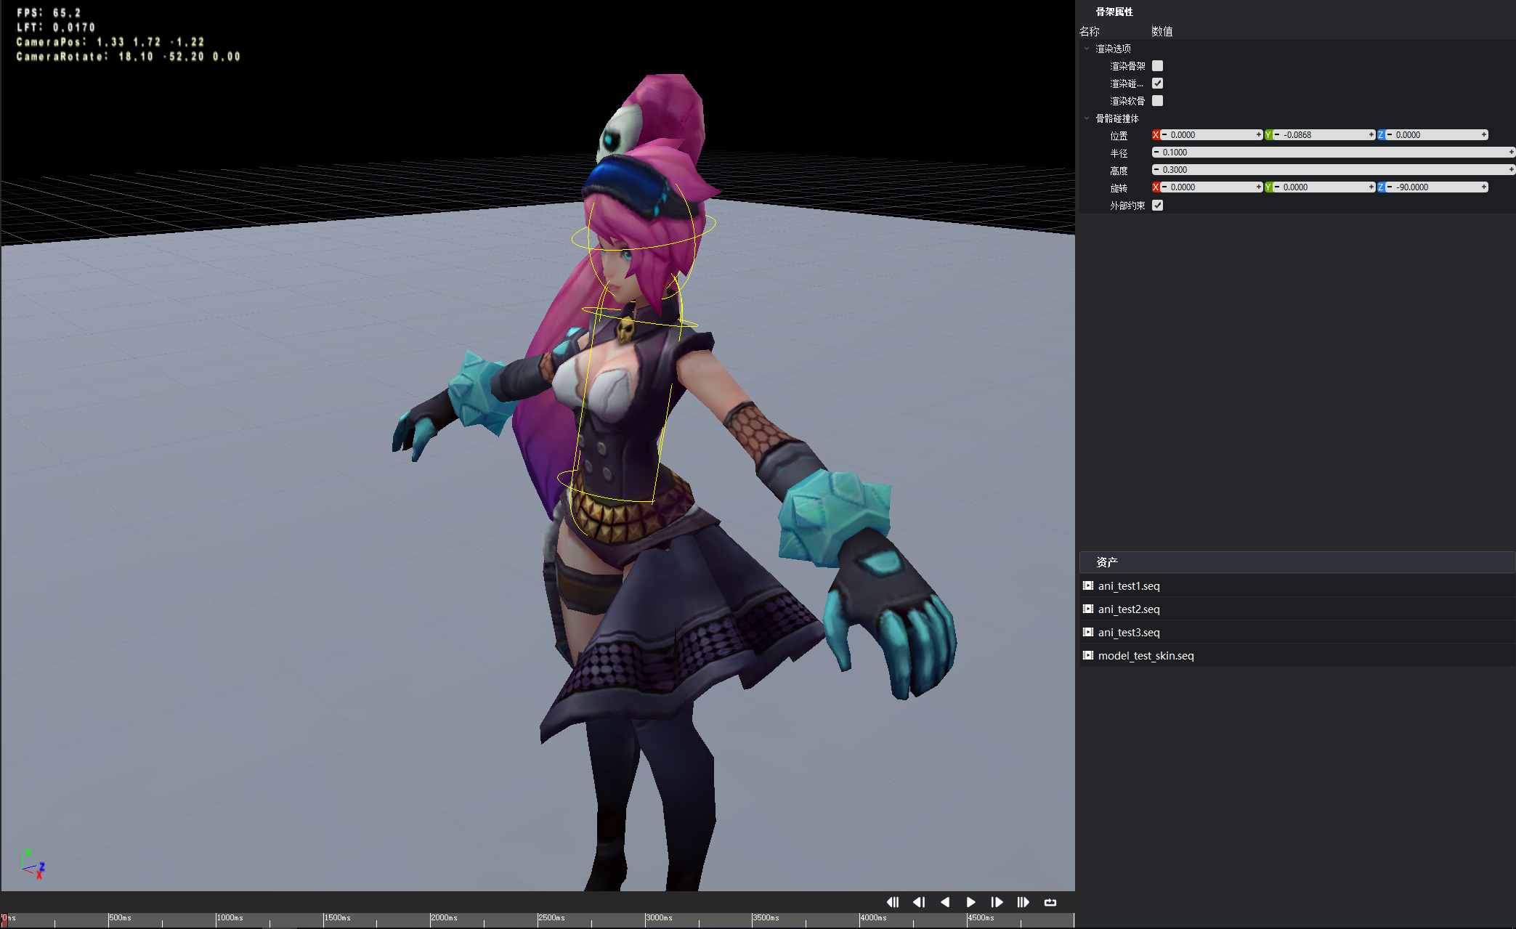Click timeline at 3500ms mark
Image resolution: width=1516 pixels, height=929 pixels.
[753, 920]
